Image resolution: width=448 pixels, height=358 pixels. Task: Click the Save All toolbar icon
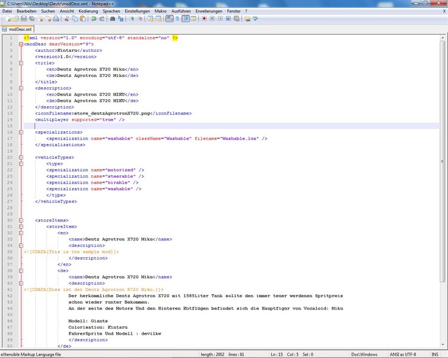(x=32, y=19)
